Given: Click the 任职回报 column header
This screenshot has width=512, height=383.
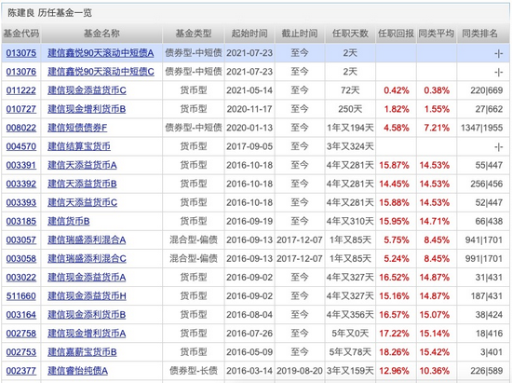Looking at the screenshot, I should click(396, 34).
